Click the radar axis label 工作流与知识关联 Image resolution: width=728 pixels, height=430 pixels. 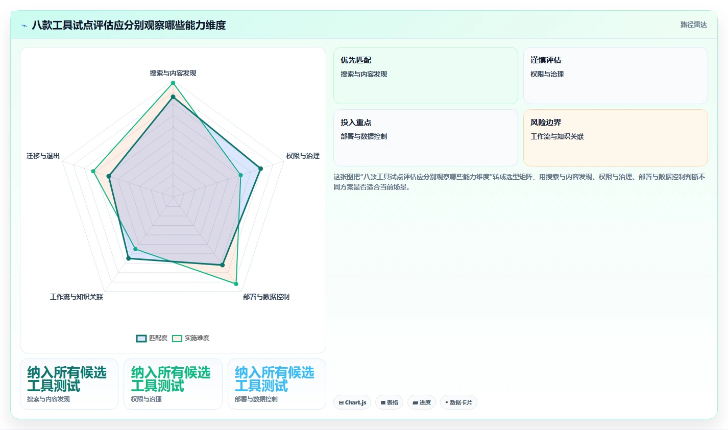click(x=77, y=297)
